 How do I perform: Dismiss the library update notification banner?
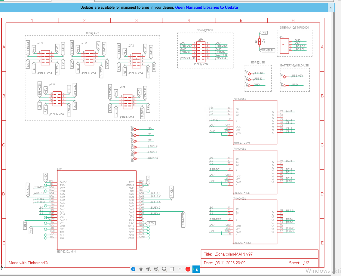point(331,7)
